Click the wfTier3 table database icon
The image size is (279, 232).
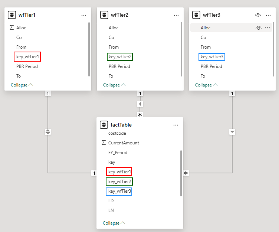[196, 15]
